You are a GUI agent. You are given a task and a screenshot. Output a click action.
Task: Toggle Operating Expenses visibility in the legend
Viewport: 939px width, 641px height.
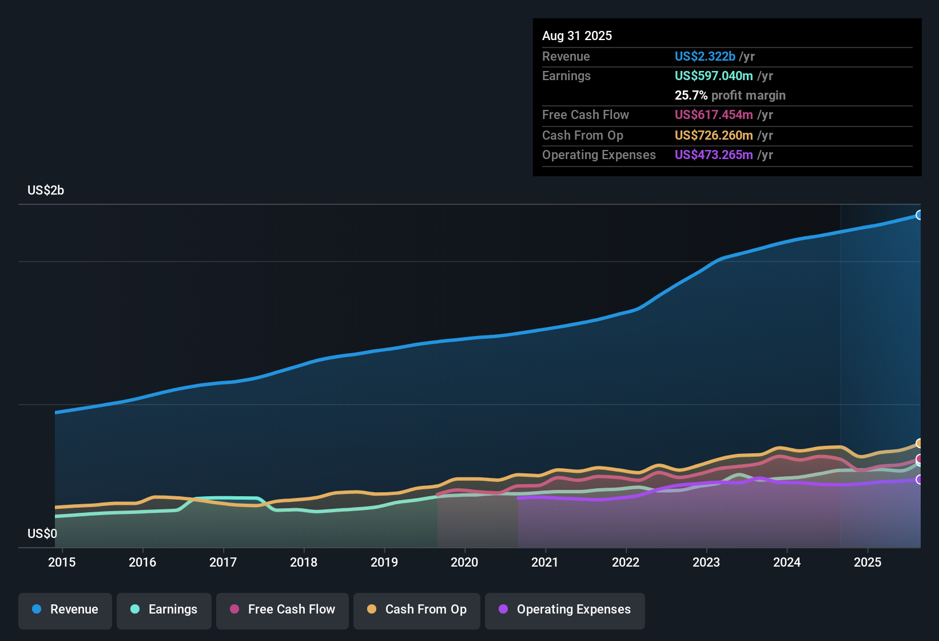tap(564, 610)
